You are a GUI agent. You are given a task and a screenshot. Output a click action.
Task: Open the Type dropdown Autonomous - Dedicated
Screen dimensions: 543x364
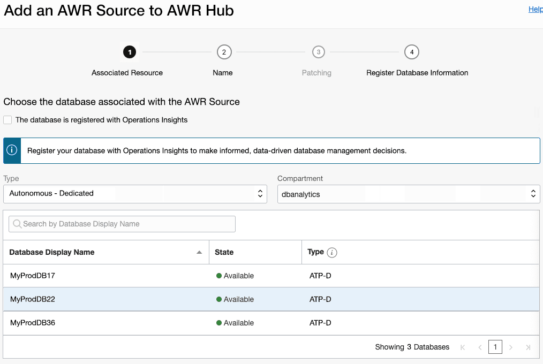point(135,193)
